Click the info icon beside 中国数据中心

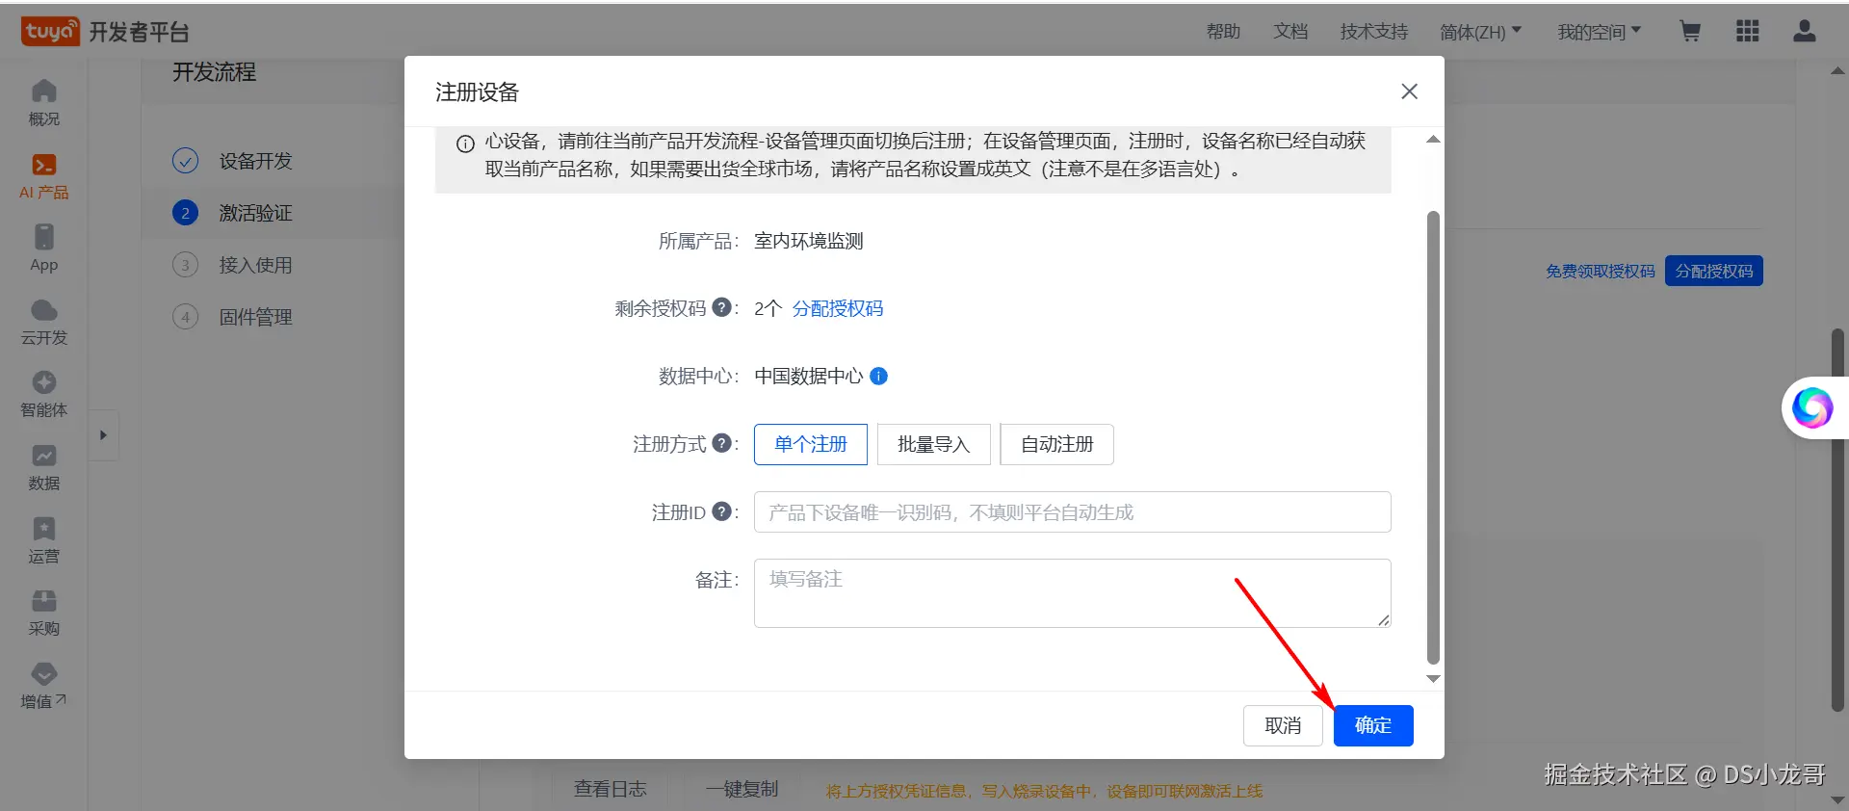coord(879,376)
